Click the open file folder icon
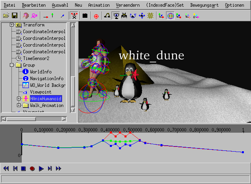This screenshot has height=184, width=251. pos(6,16)
